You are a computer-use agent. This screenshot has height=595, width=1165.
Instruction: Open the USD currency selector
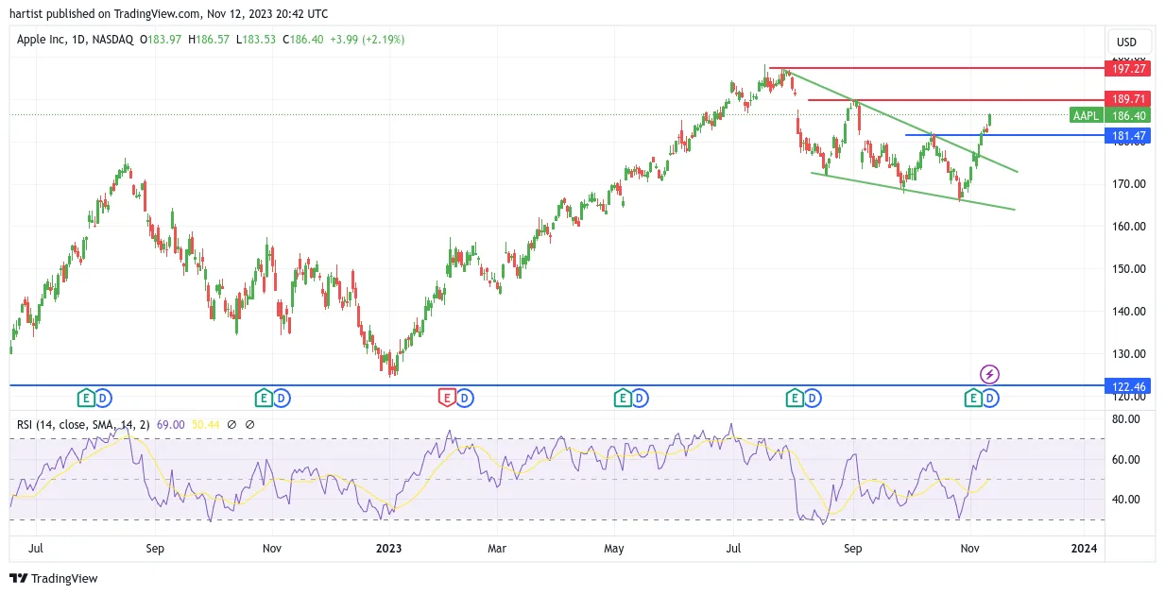(x=1126, y=42)
